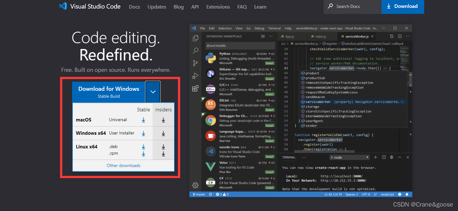Screen dimensions: 458x211
Task: Expand the Download for Windows dropdown arrow
Action: [153, 91]
